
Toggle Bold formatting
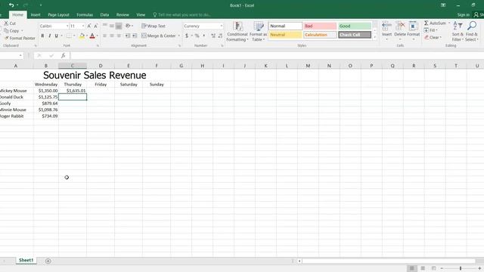click(x=42, y=36)
